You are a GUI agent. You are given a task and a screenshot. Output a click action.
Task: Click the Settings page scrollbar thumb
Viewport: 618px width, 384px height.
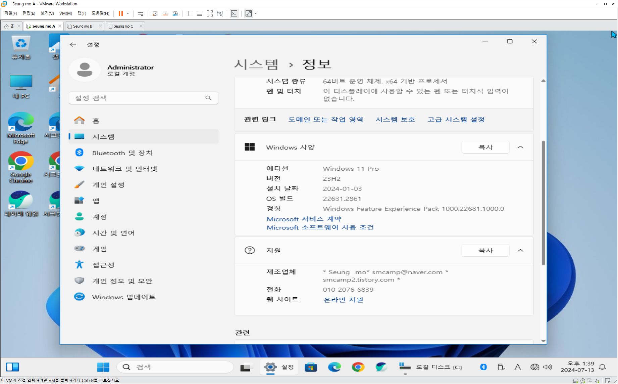[543, 203]
